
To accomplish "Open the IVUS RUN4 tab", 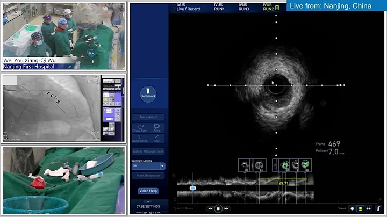I will click(219, 7).
